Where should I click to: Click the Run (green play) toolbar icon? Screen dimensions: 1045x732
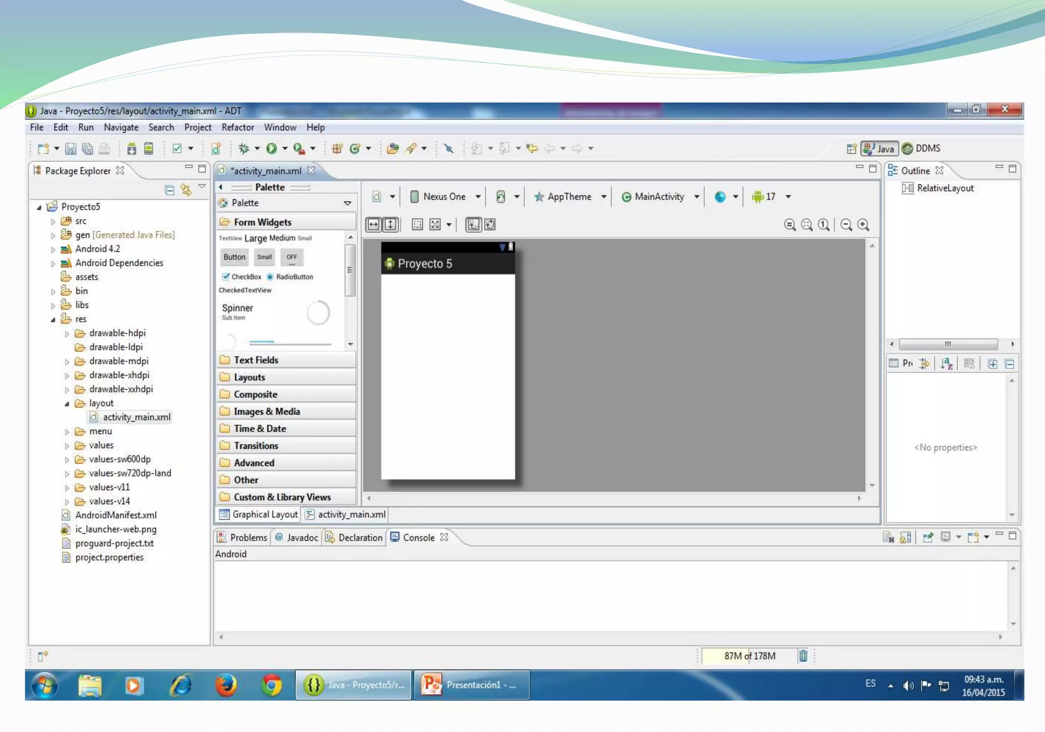(x=271, y=149)
